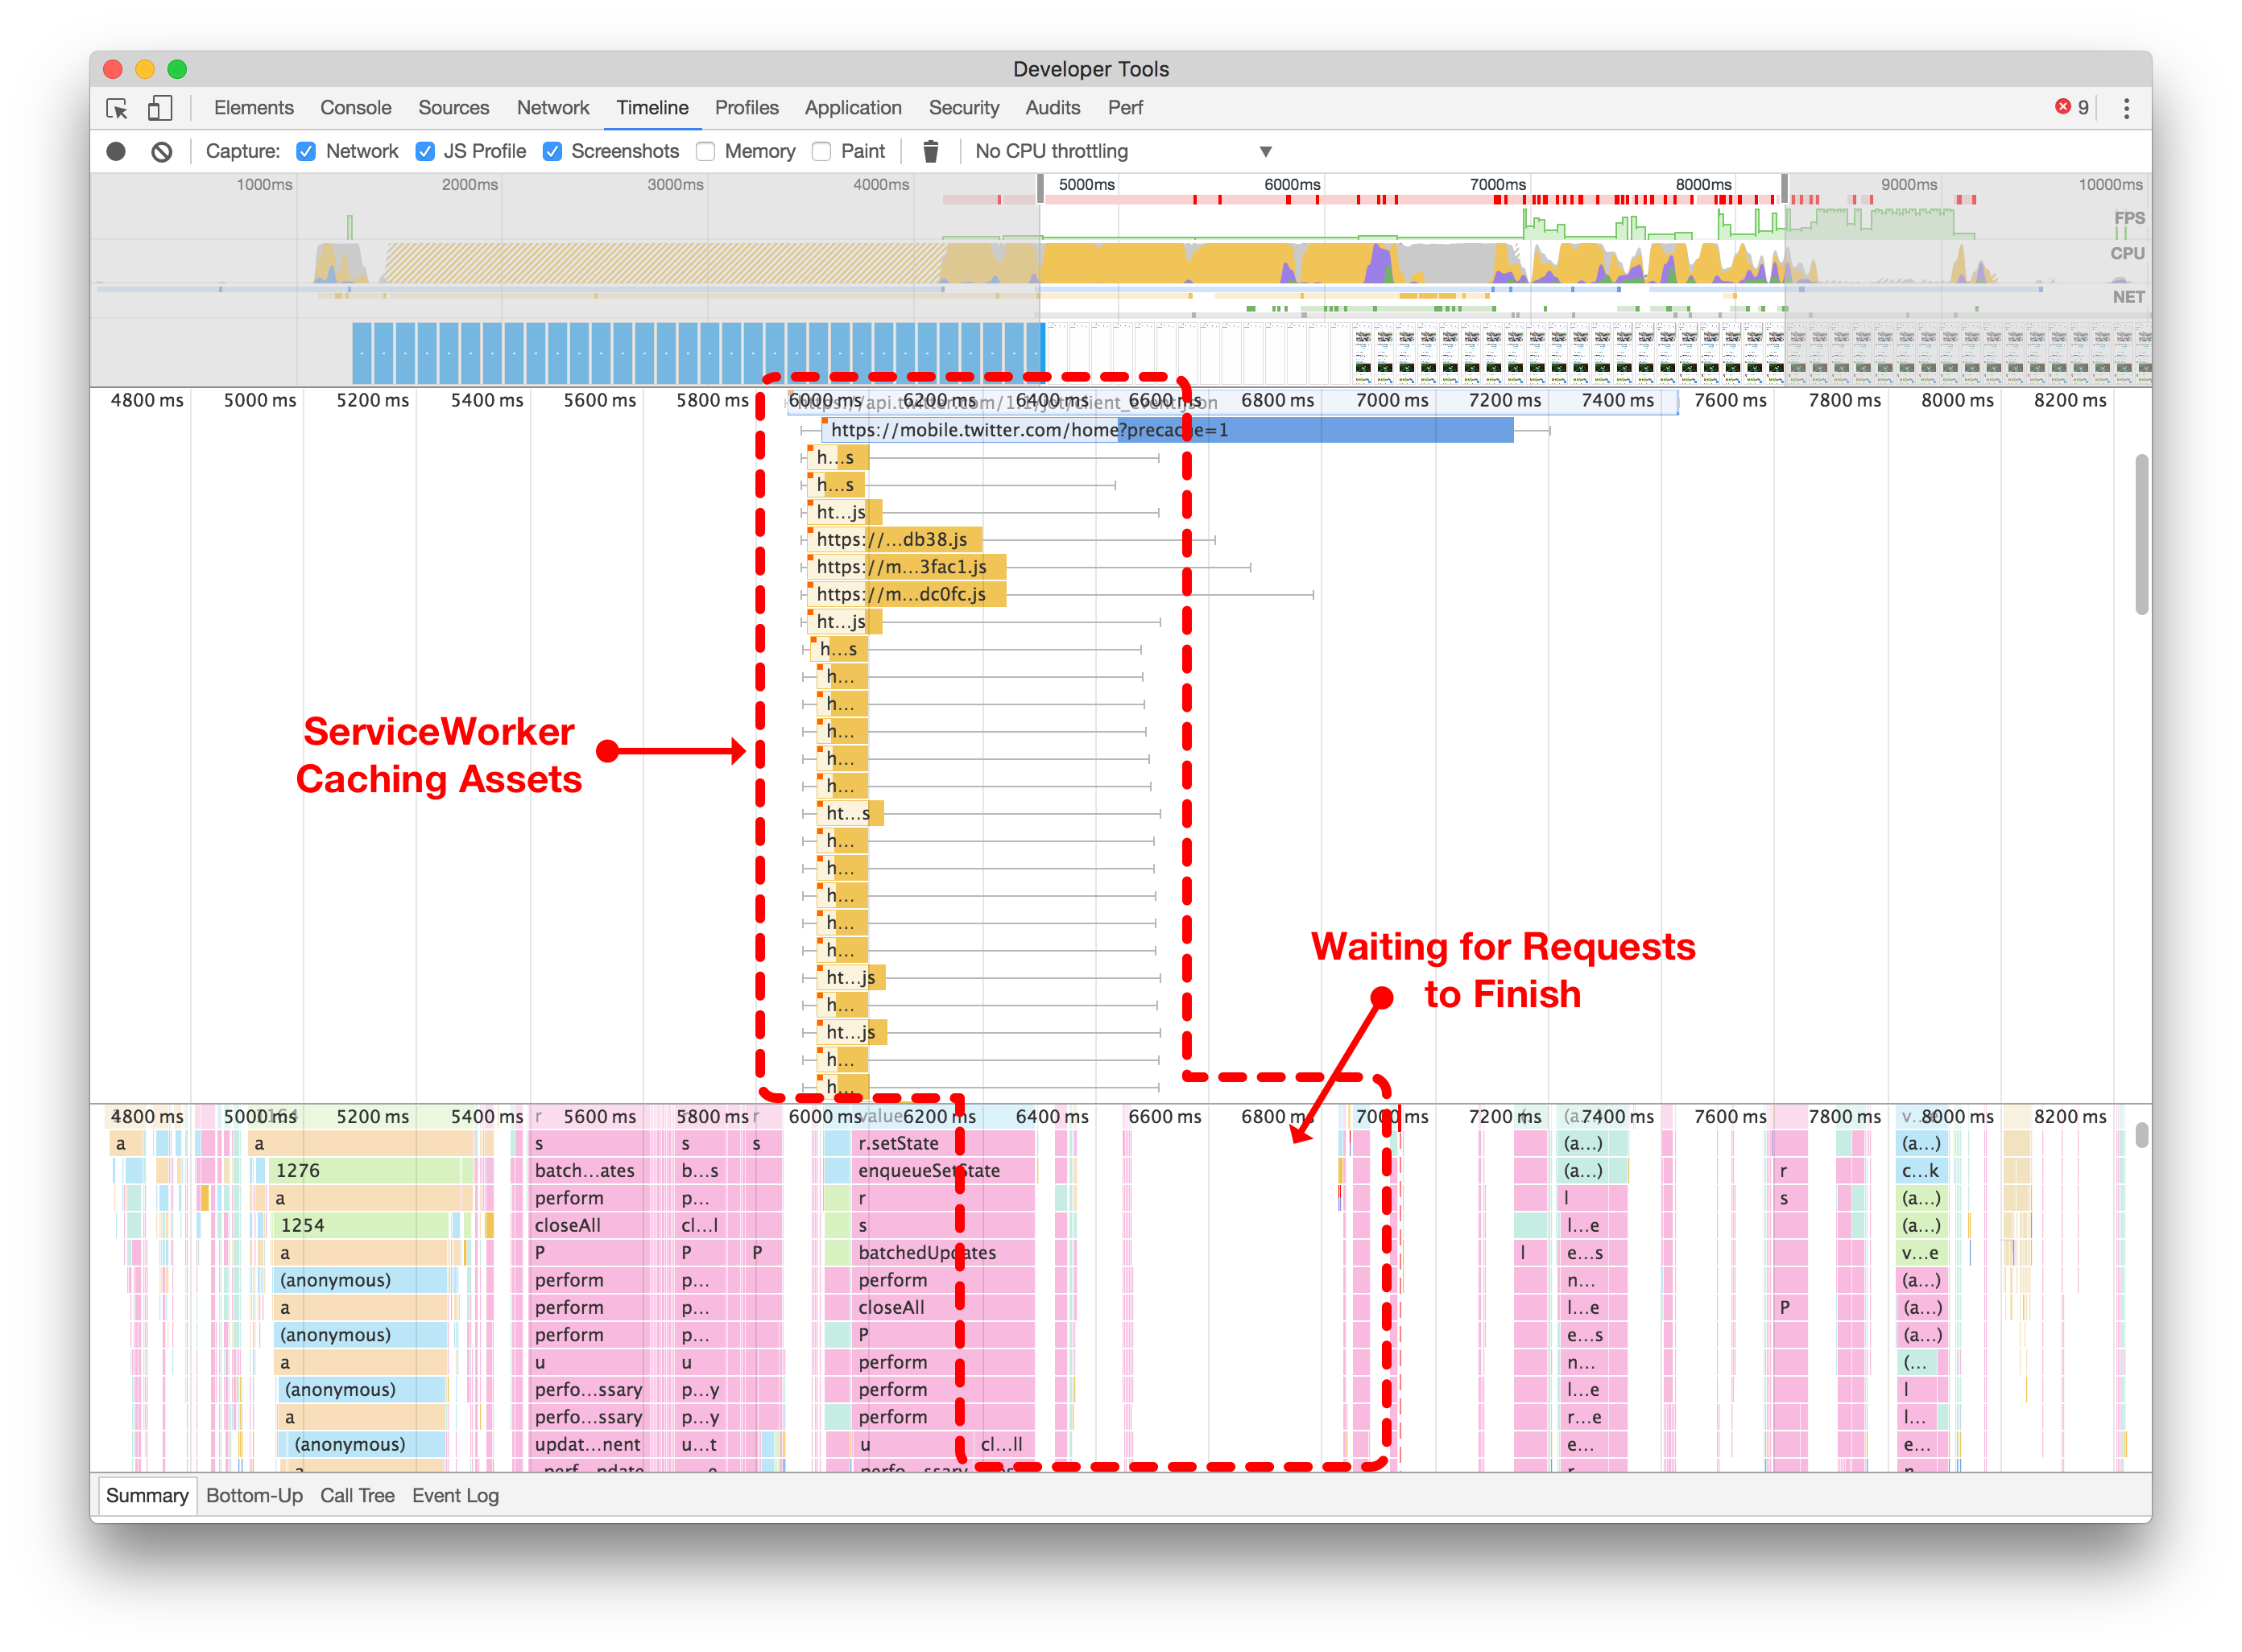Screen dimensions: 2242x1652
Task: Click the garbage collection trash icon
Action: click(x=930, y=152)
